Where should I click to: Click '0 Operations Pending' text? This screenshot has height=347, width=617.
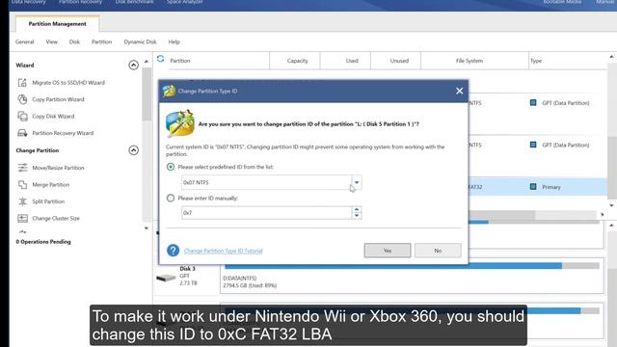click(x=43, y=242)
